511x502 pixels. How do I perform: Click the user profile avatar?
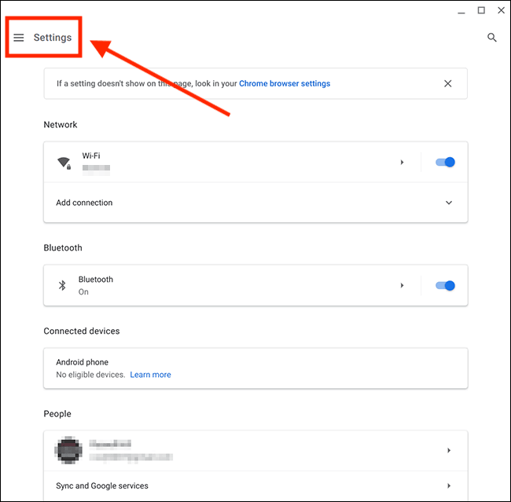(x=68, y=450)
